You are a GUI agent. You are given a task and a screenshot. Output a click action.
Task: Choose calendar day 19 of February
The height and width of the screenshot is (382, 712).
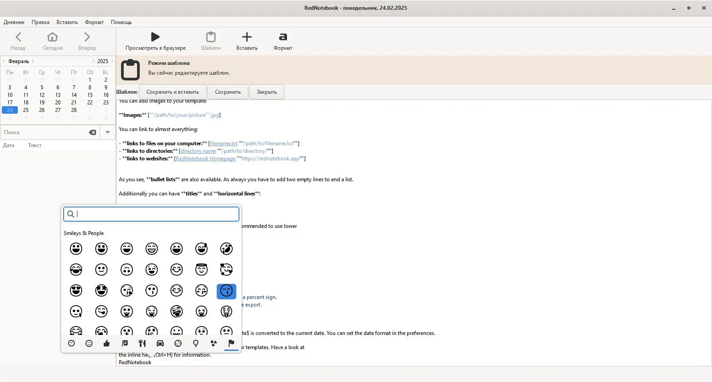pyautogui.click(x=42, y=103)
